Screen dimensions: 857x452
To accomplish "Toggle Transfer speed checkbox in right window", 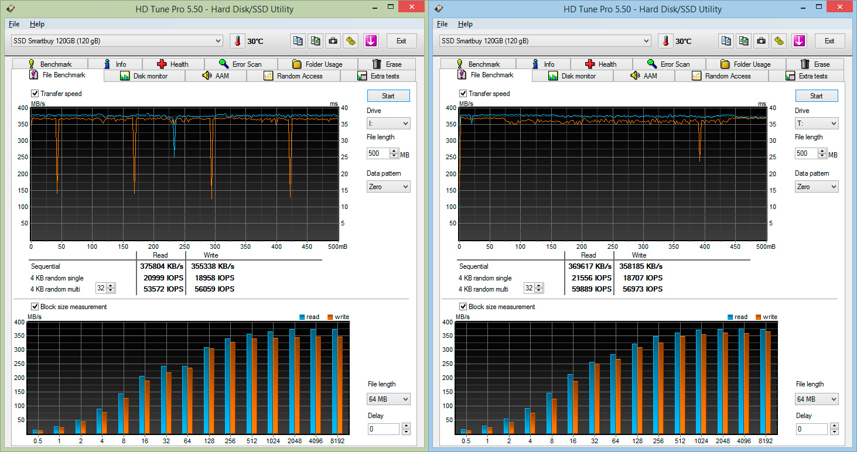I will pyautogui.click(x=463, y=94).
